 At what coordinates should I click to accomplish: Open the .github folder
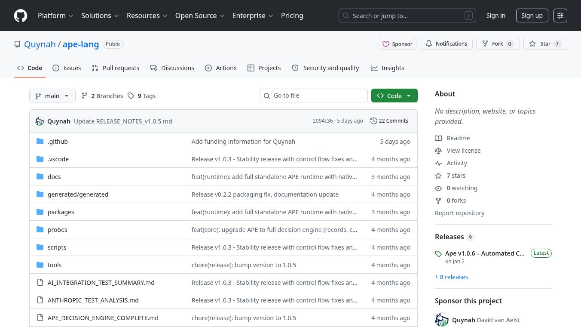tap(58, 142)
